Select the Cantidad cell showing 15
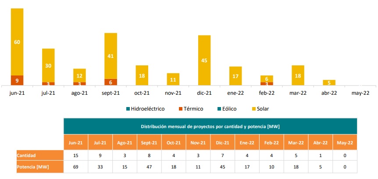Screen dimensions: 378x179 pyautogui.click(x=76, y=155)
